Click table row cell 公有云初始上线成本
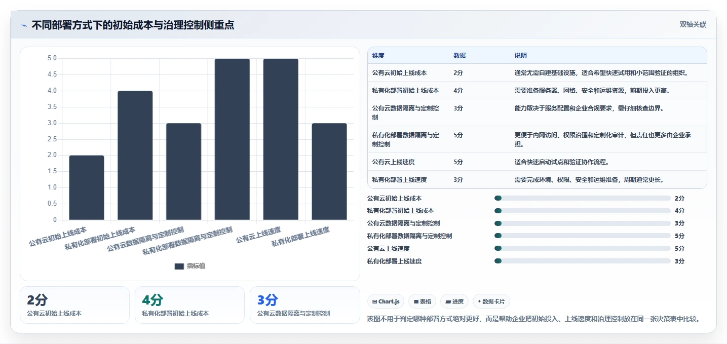 click(x=399, y=73)
